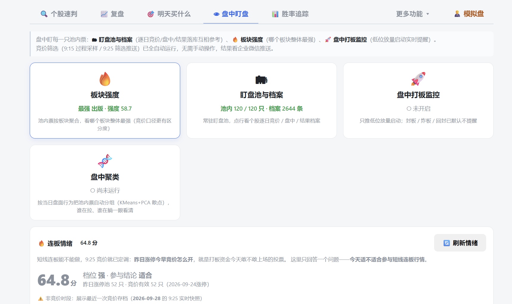Click the target icon beside 明天买什么
Image resolution: width=512 pixels, height=304 pixels.
151,14
